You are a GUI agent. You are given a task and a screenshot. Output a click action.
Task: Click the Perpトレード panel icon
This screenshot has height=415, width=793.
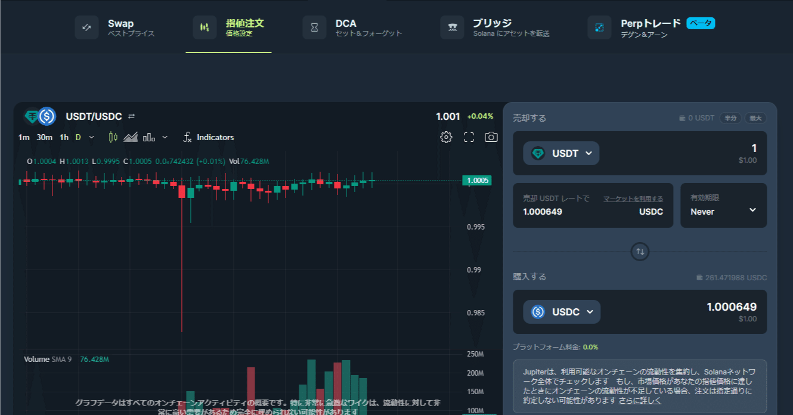[599, 27]
